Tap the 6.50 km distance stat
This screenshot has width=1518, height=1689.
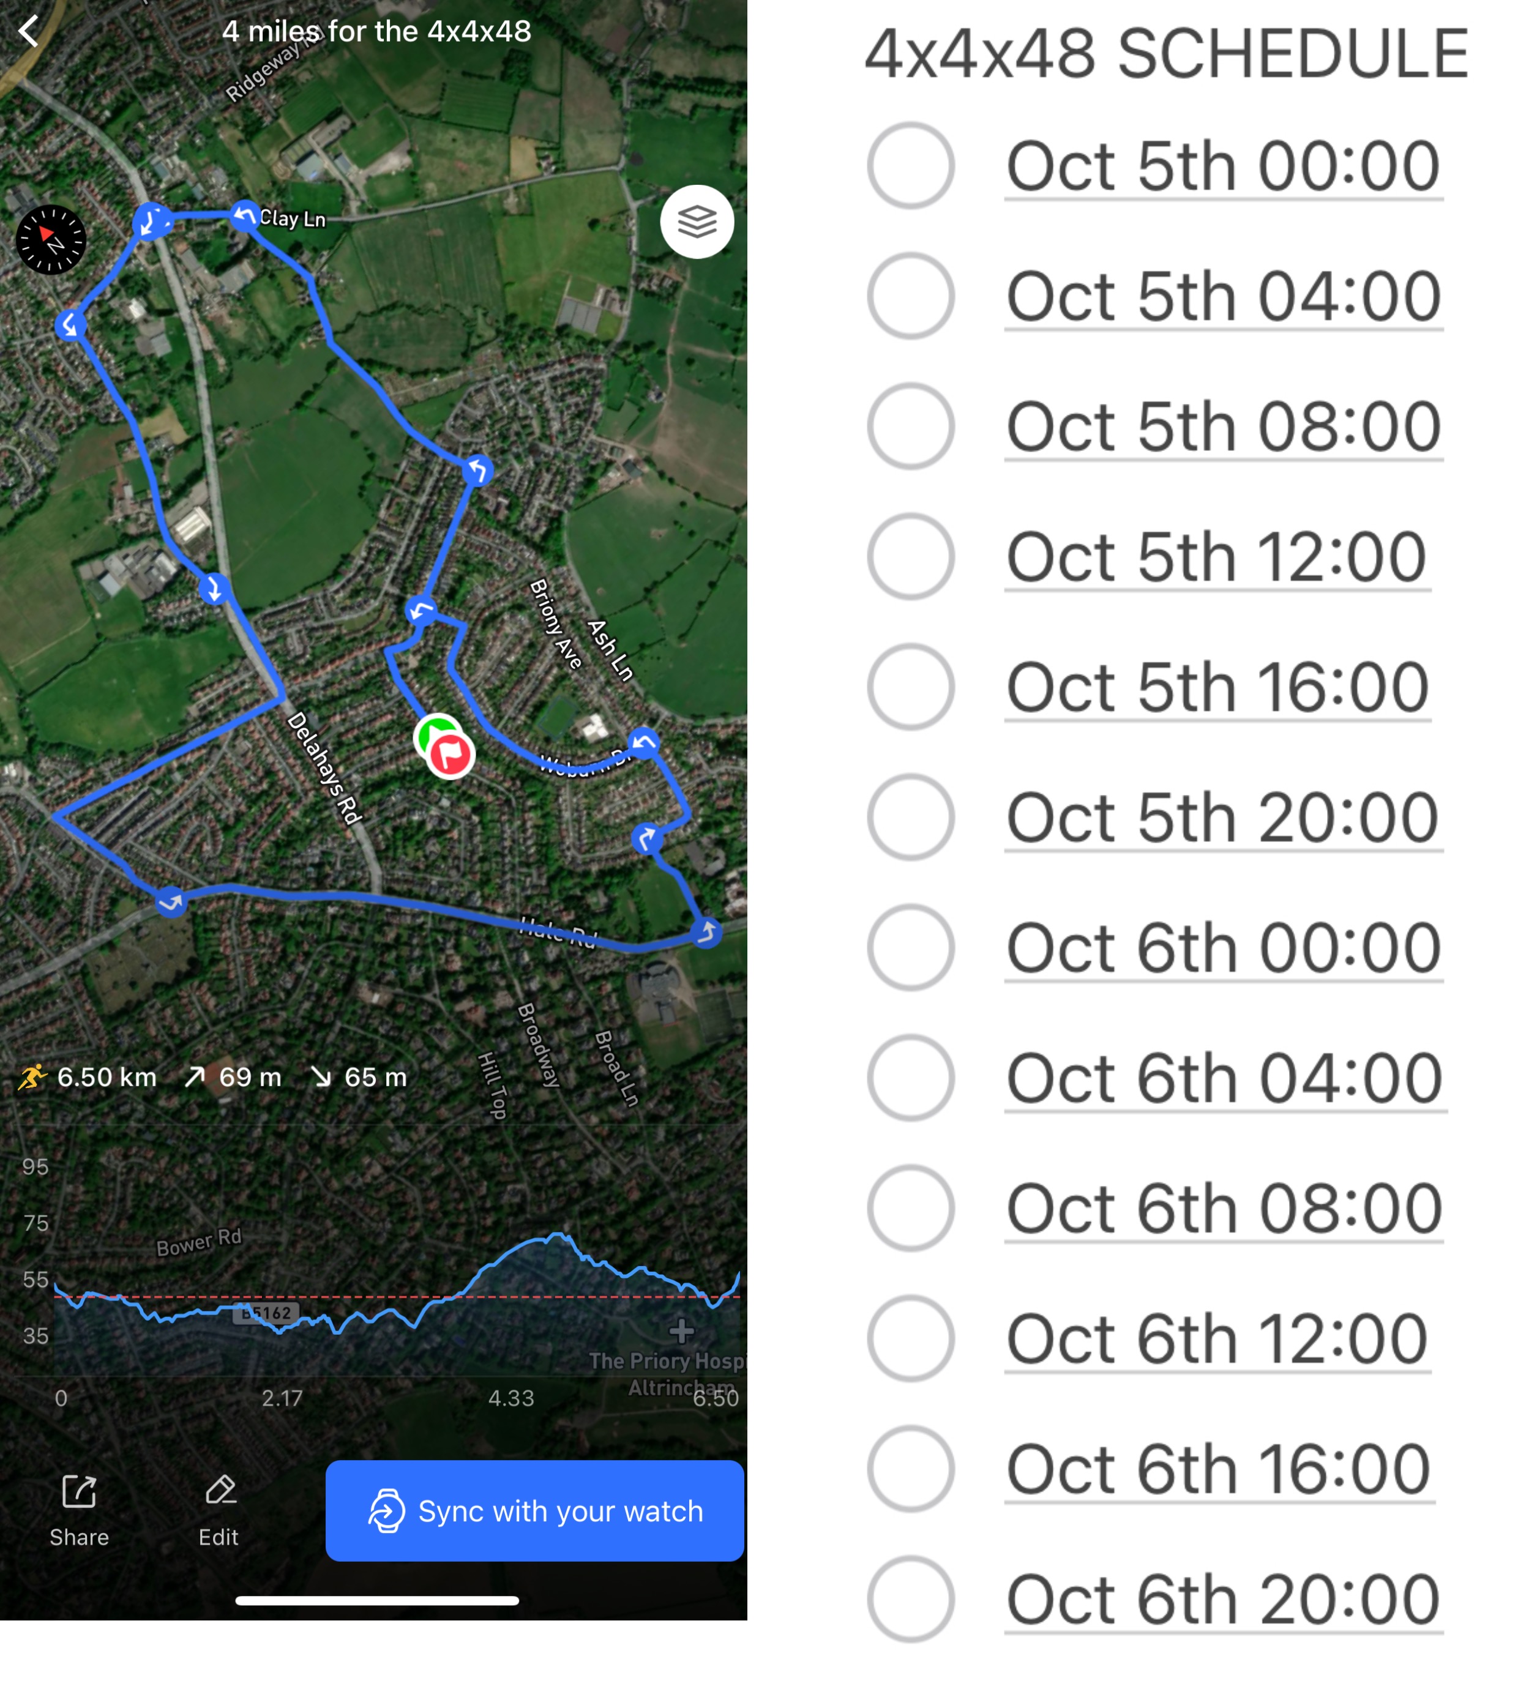(106, 1077)
